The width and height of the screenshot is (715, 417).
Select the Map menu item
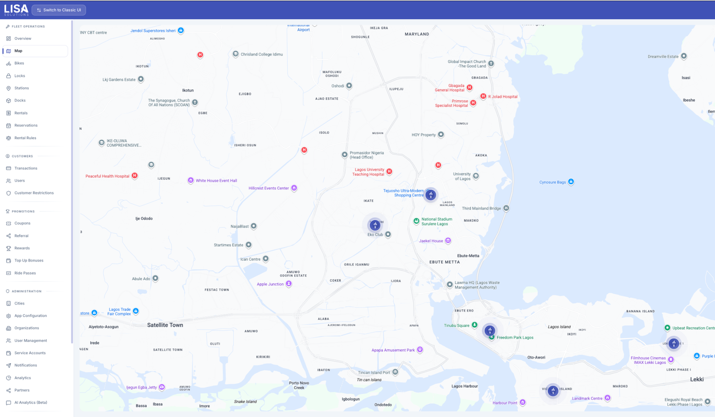[35, 51]
